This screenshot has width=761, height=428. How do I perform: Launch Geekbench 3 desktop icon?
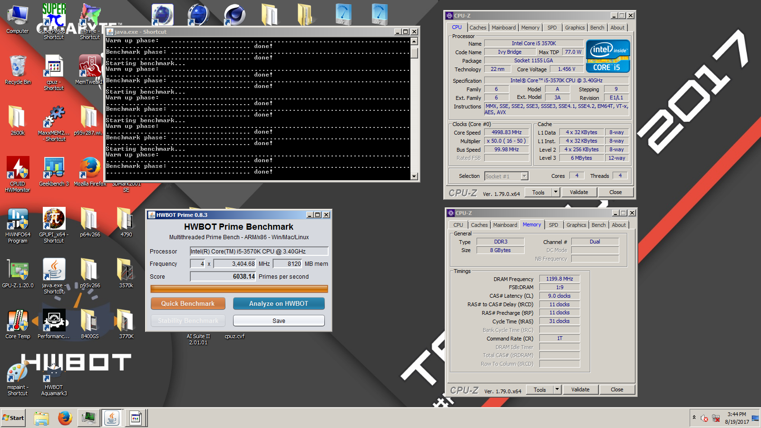click(x=54, y=171)
